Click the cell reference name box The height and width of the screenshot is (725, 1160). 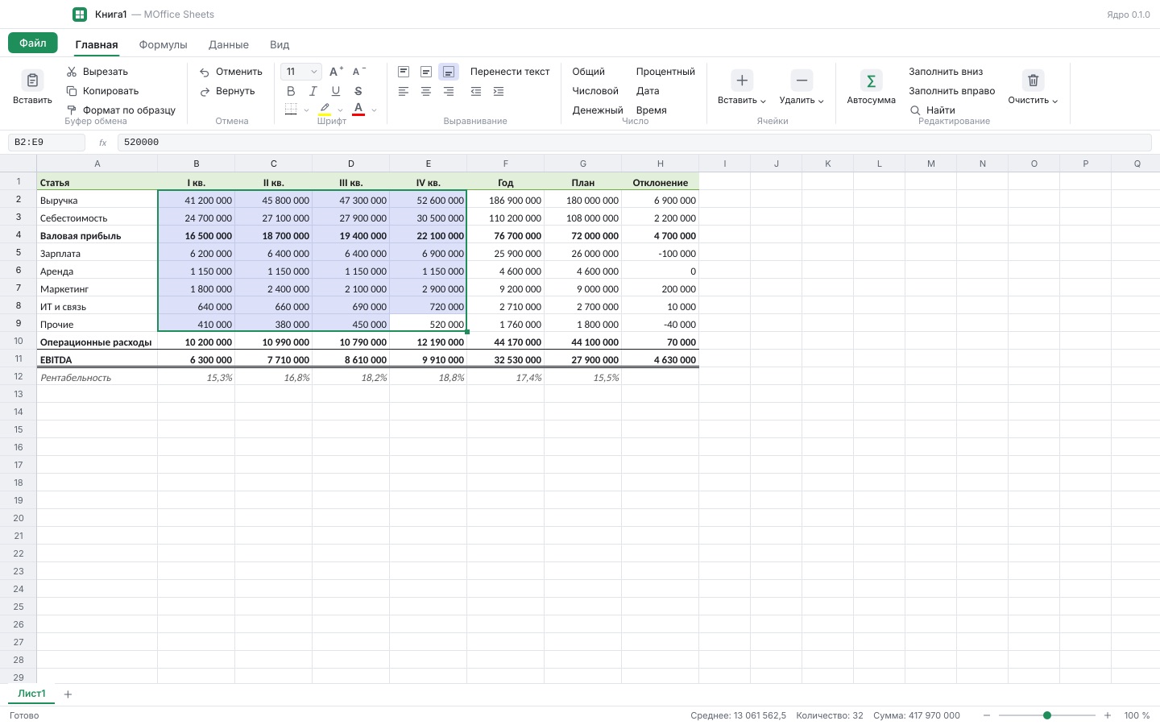point(47,143)
